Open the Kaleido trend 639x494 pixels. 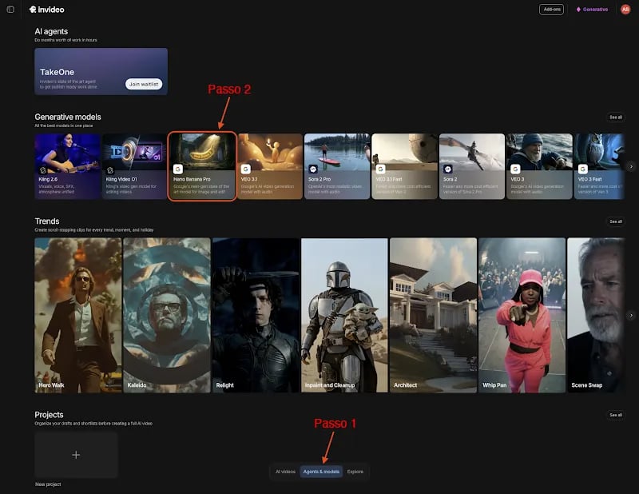coord(167,315)
